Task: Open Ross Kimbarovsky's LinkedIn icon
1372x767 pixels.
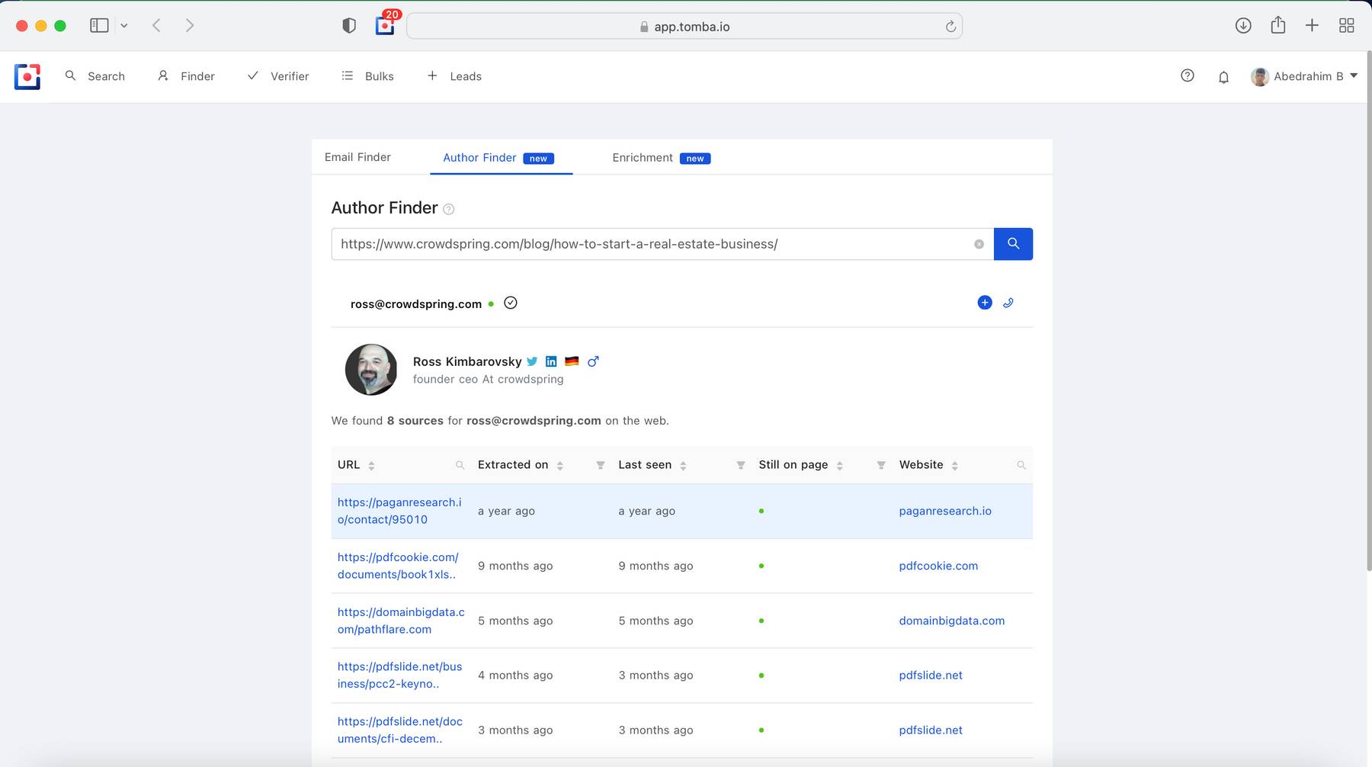Action: coord(551,361)
